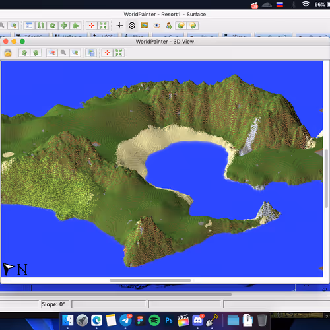Zoom in within the 3D View toolbar
330x330 pixels.
75,53
